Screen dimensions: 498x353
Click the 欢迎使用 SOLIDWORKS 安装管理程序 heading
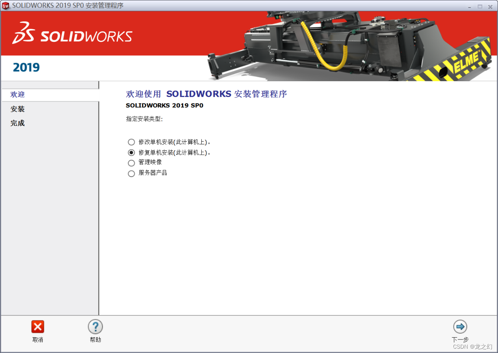206,94
